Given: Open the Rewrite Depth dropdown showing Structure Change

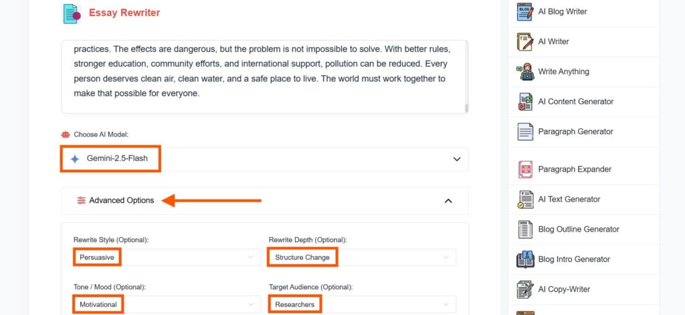Looking at the screenshot, I should pyautogui.click(x=362, y=258).
